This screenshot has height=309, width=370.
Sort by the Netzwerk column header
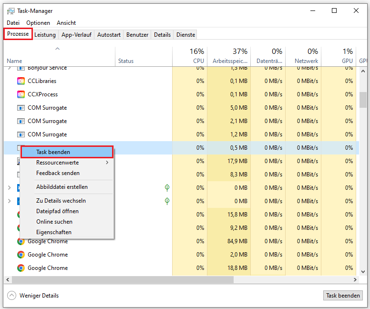(x=303, y=57)
